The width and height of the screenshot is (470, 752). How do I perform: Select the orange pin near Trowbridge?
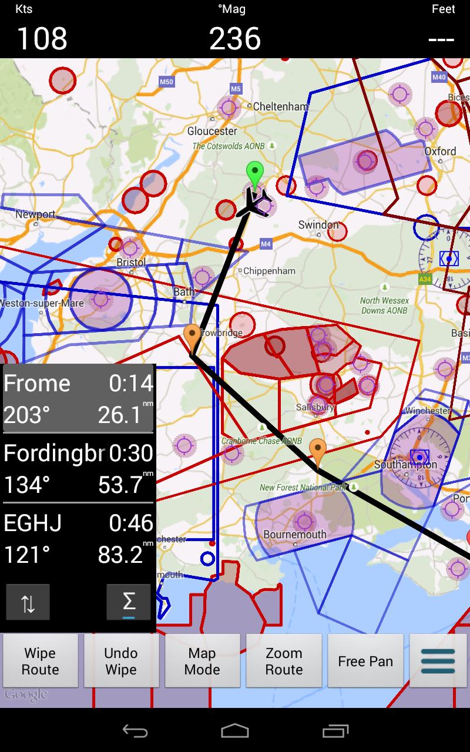[x=192, y=338]
